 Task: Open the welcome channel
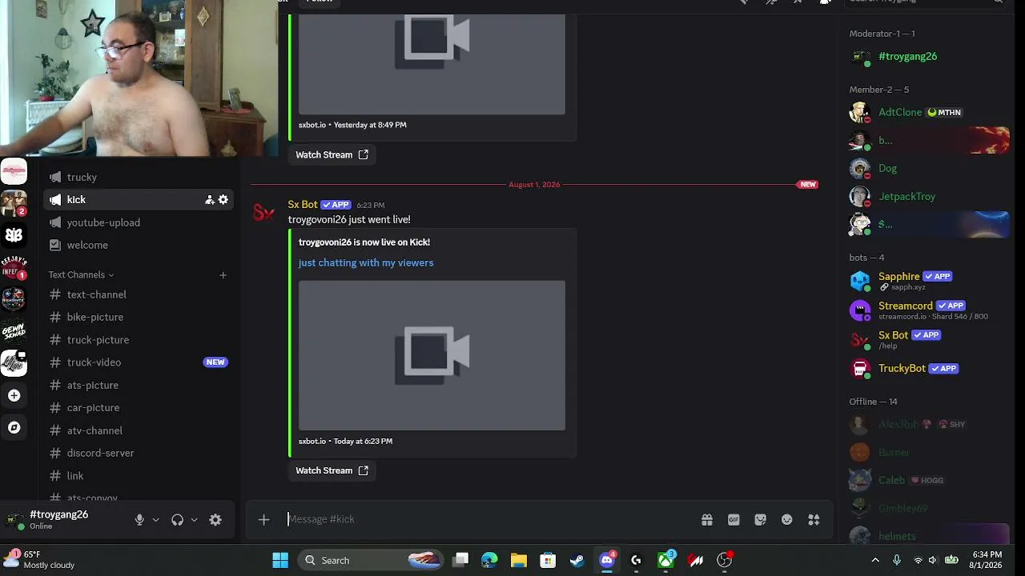139,245
